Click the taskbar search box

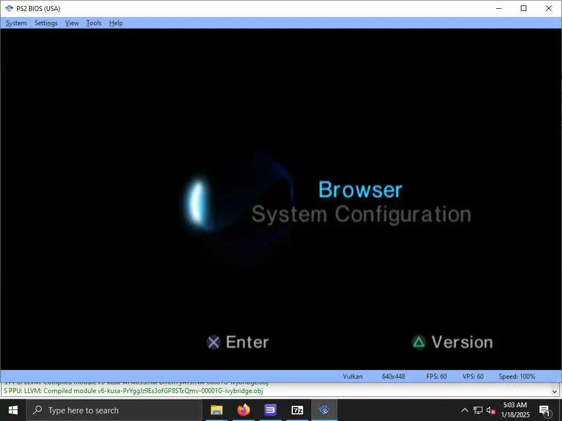pyautogui.click(x=114, y=410)
